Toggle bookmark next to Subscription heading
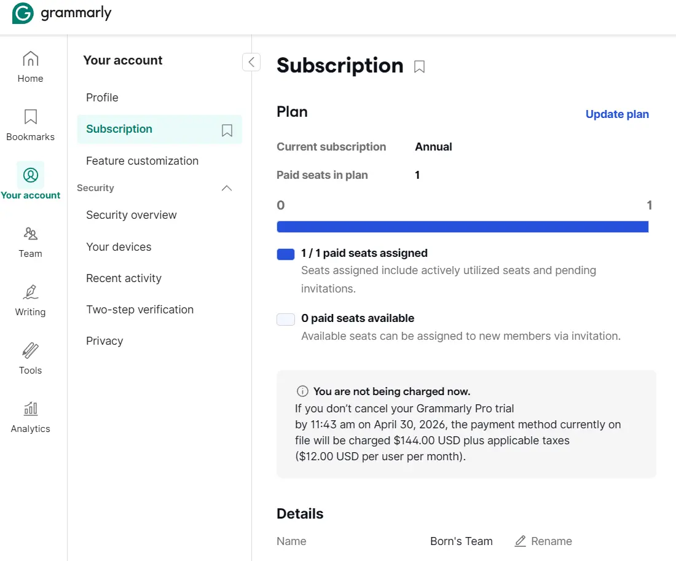This screenshot has height=561, width=676. 419,67
